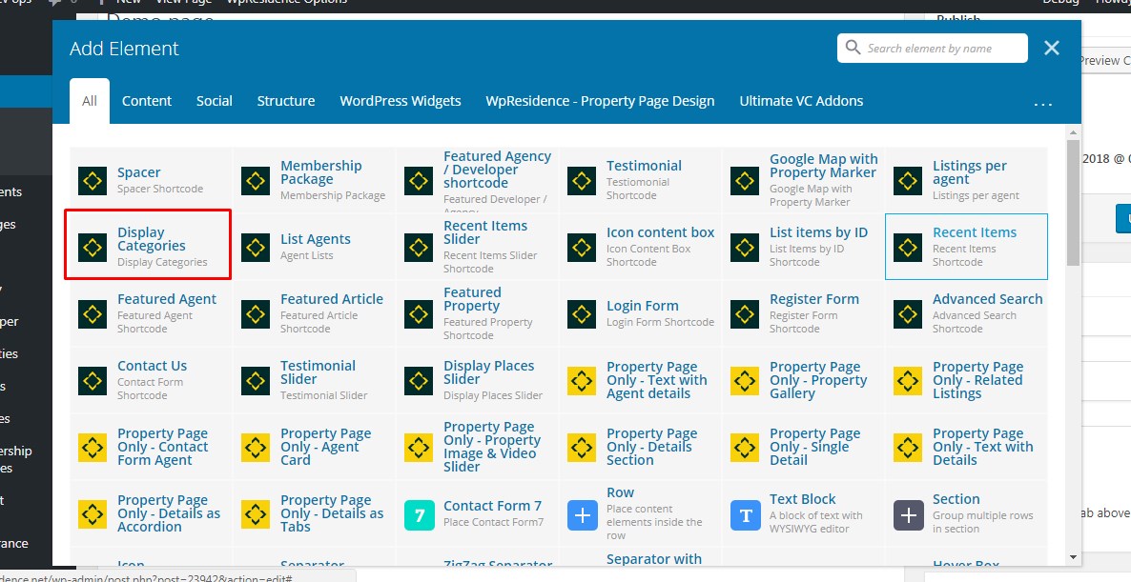Click the element list scrollbar thumb
Image resolution: width=1131 pixels, height=582 pixels.
(1073, 202)
